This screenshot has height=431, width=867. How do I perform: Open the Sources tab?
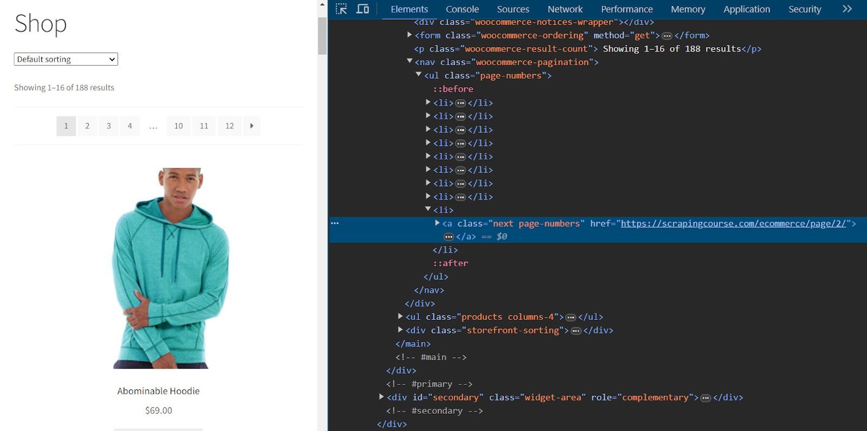[513, 9]
